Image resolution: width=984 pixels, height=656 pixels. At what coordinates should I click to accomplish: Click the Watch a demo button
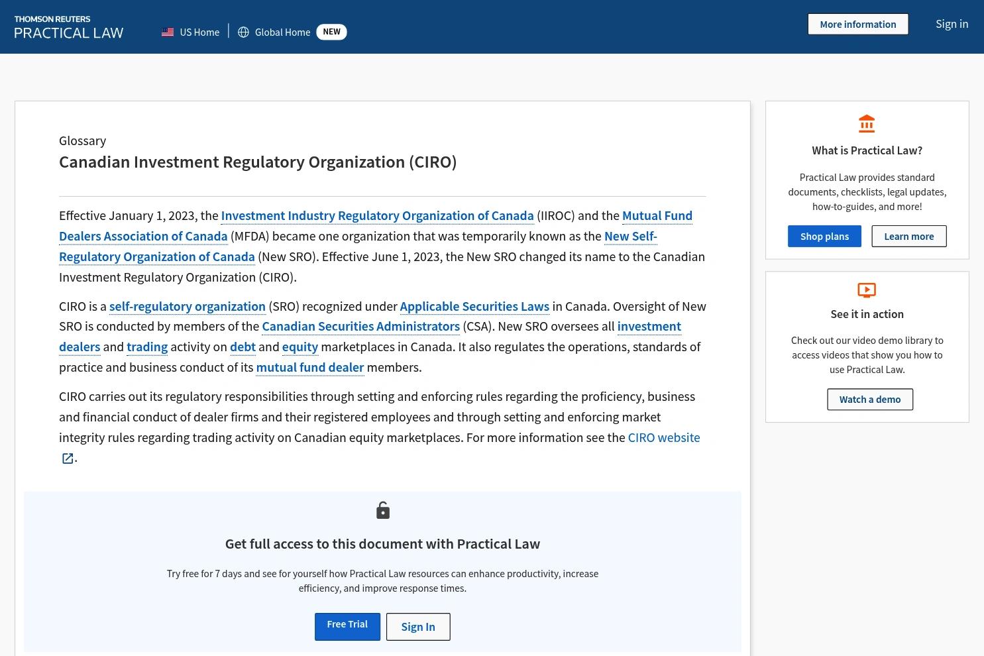(x=870, y=399)
